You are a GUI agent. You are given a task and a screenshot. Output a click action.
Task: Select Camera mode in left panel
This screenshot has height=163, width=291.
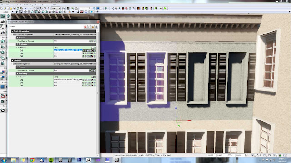[x=3, y=16]
